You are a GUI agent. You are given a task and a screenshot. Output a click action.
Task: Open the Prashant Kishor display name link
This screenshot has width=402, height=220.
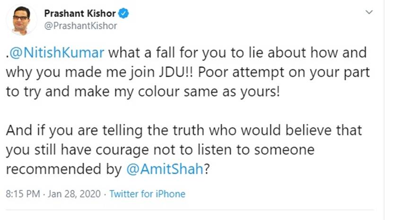(80, 14)
